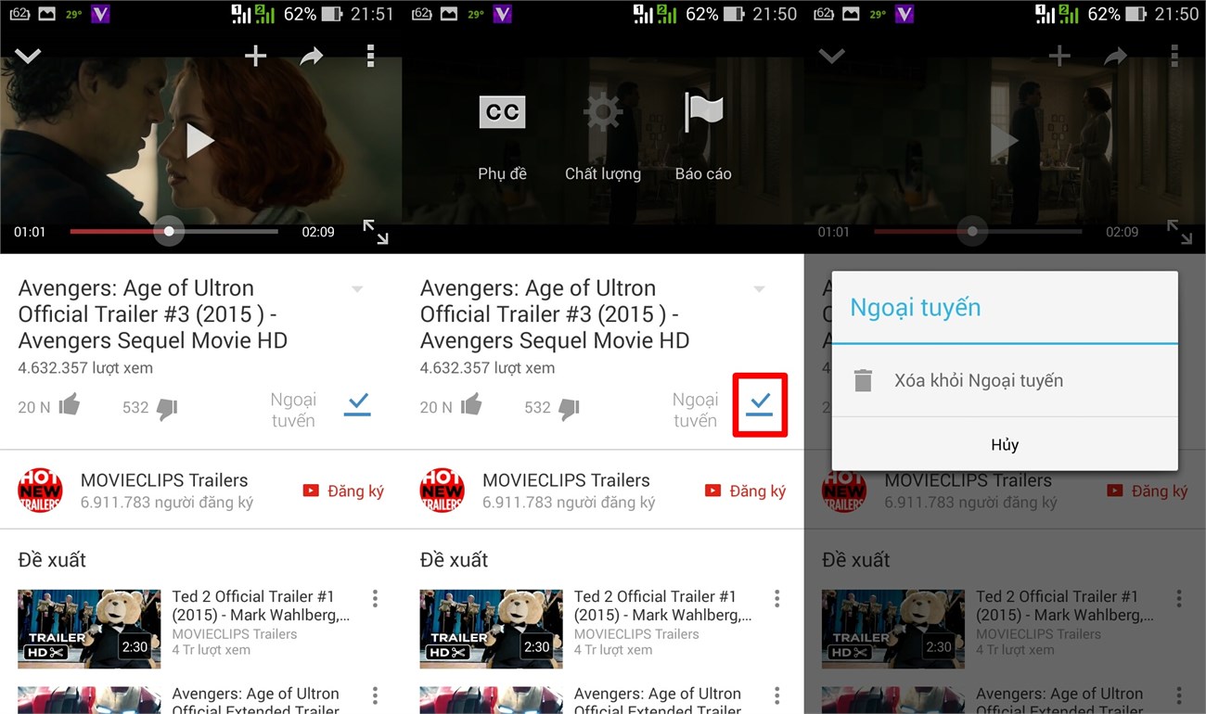The image size is (1206, 714).
Task: Open options for Avengers Extended Trailer, left screen
Action: pos(375,695)
